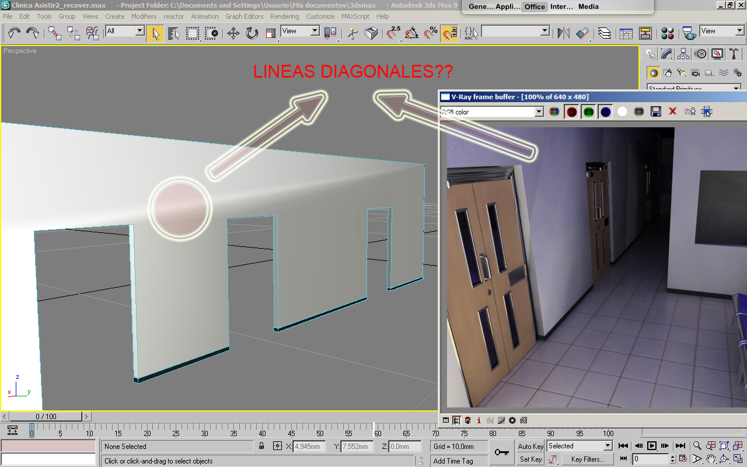Pick the Rectangular Selection Region tool
747x467 pixels.
tap(193, 33)
